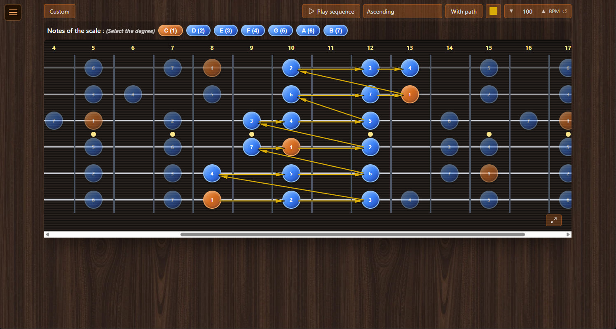The image size is (616, 329).
Task: Open the hamburger menu icon
Action: pos(13,12)
